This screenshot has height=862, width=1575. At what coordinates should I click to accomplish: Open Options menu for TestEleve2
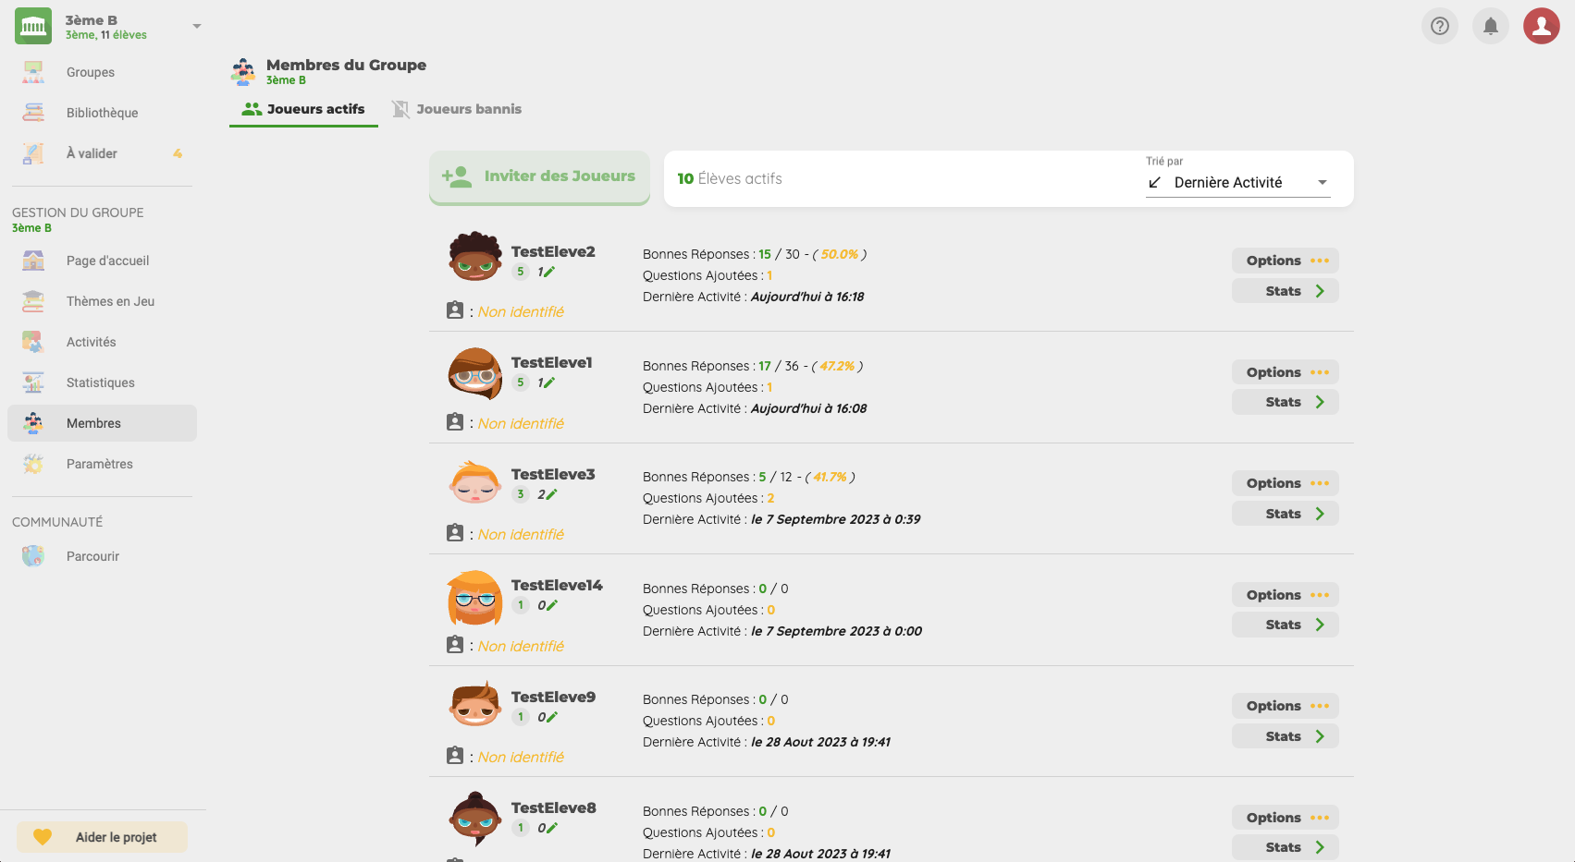coord(1285,261)
